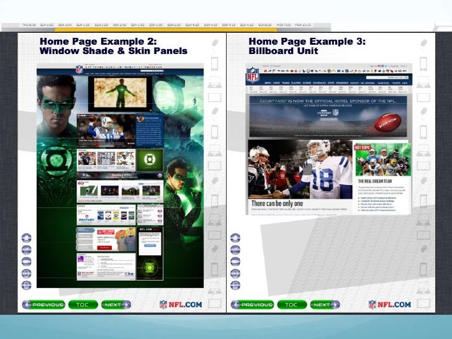Viewport: 452px width, 339px height.
Task: Click the Hot Topic players image
Action: (383, 160)
